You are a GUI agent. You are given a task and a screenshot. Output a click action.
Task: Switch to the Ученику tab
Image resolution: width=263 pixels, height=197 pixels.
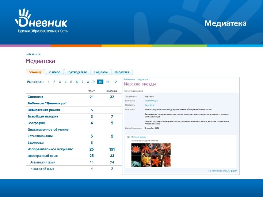pos(35,72)
